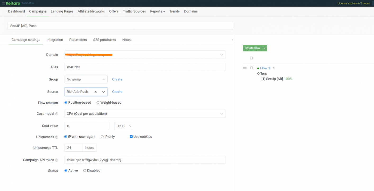Click the Alias input field
Screen dimensions: 374x191
(x=145, y=67)
